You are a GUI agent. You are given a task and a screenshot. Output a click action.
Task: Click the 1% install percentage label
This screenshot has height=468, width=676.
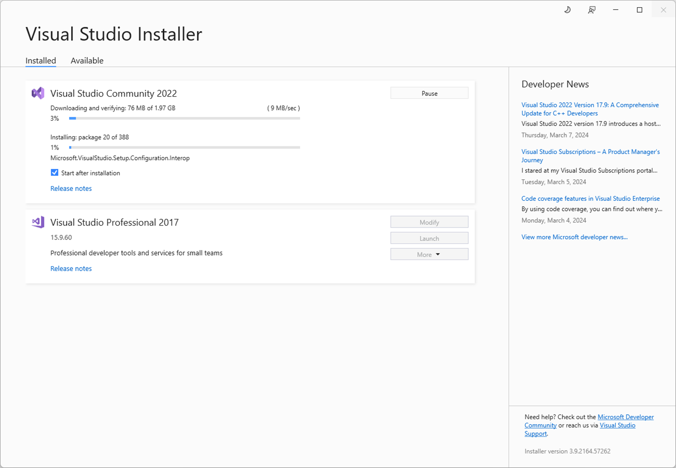[54, 148]
